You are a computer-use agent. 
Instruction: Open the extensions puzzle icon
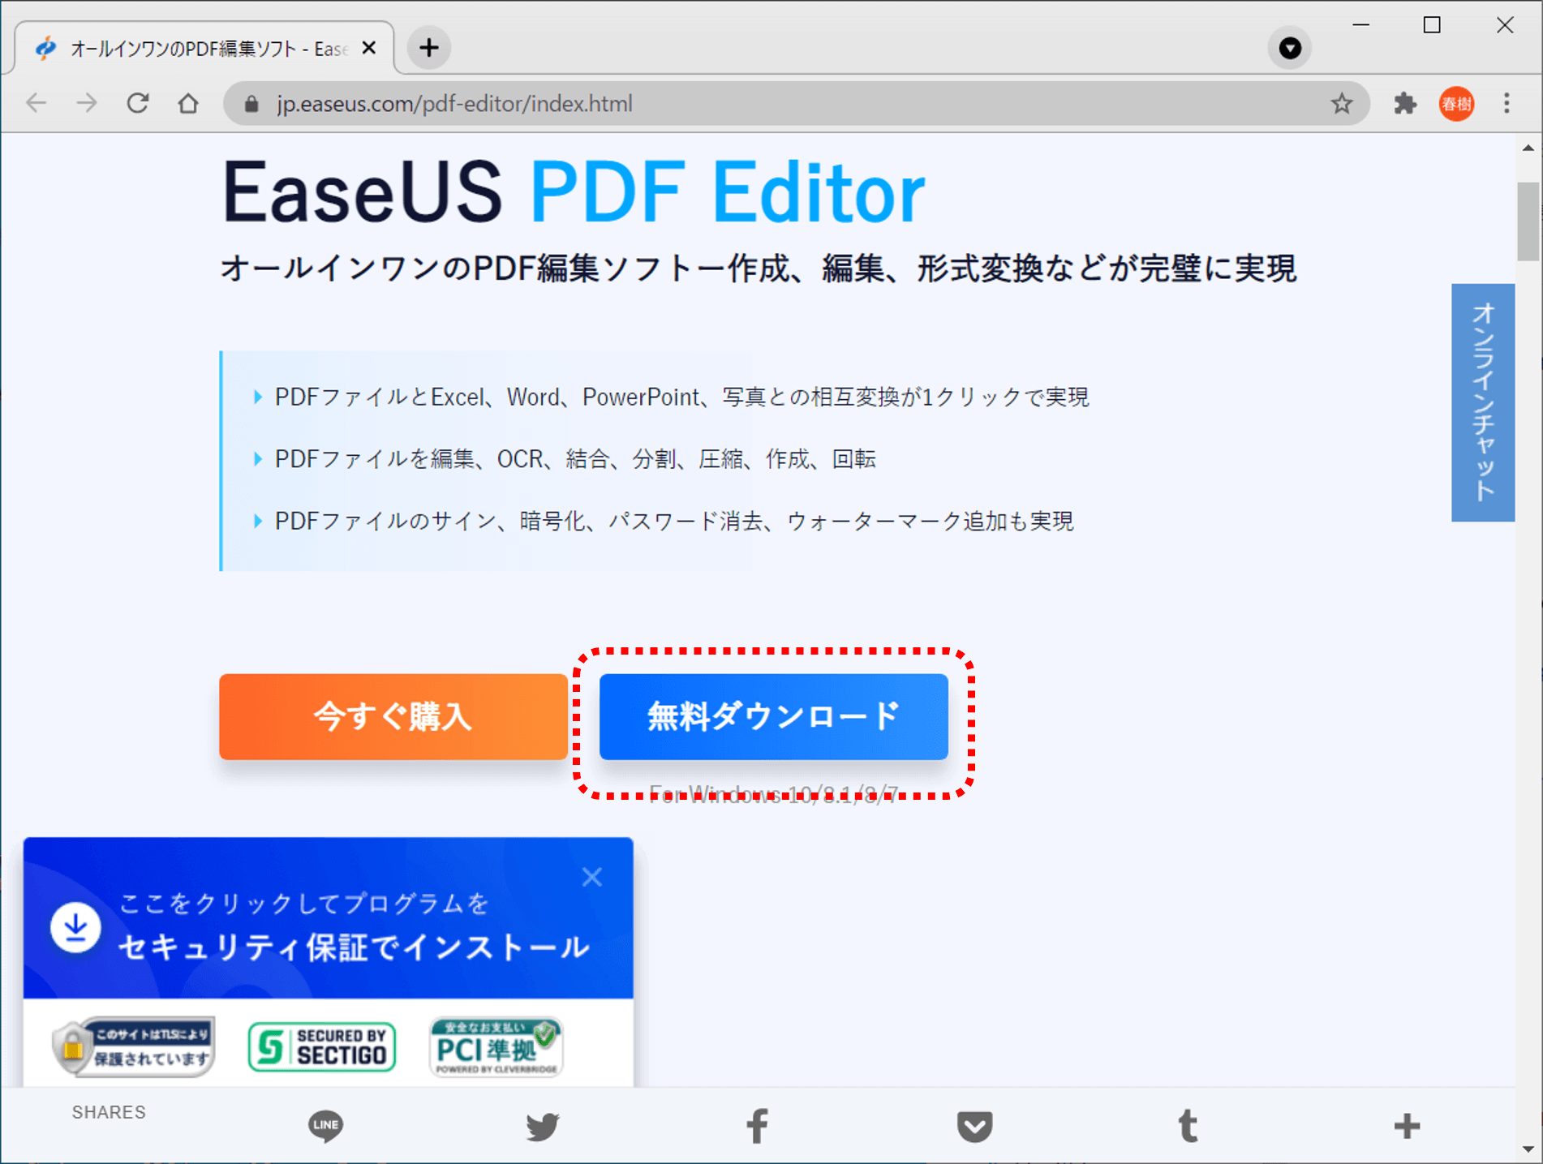click(x=1405, y=104)
